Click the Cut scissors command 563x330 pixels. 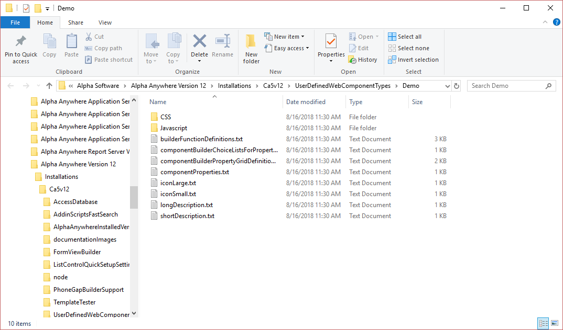[95, 37]
